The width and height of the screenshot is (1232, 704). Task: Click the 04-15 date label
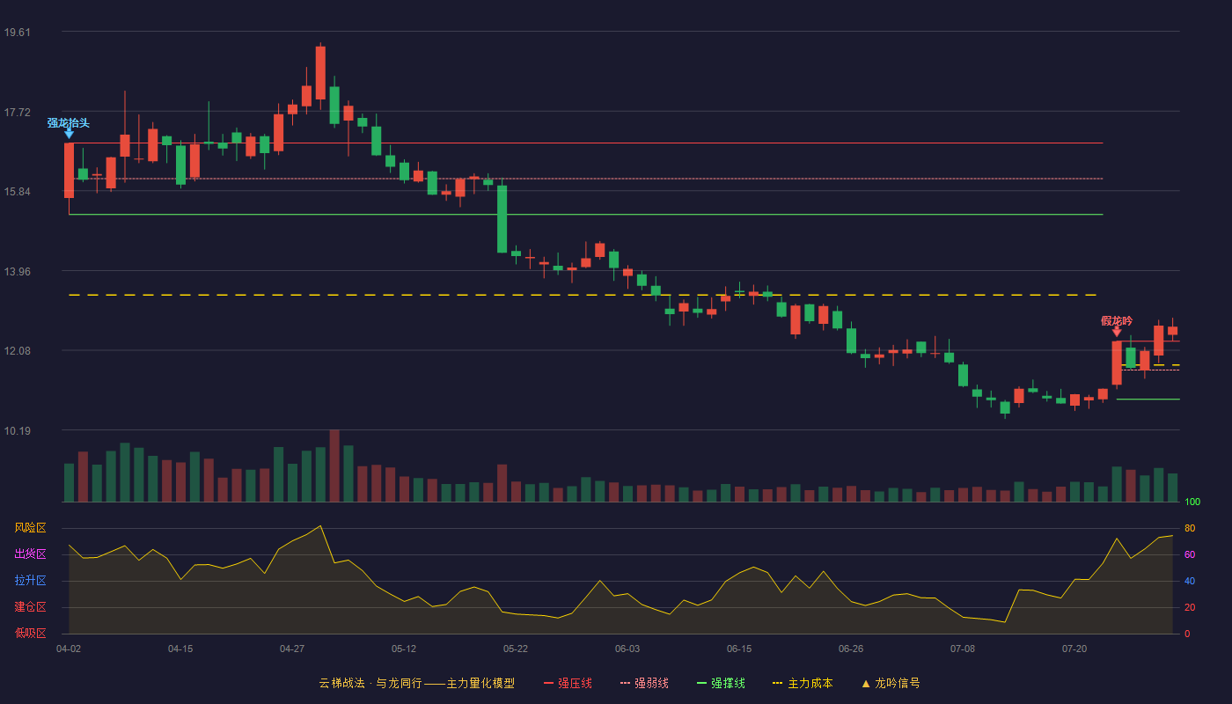180,649
